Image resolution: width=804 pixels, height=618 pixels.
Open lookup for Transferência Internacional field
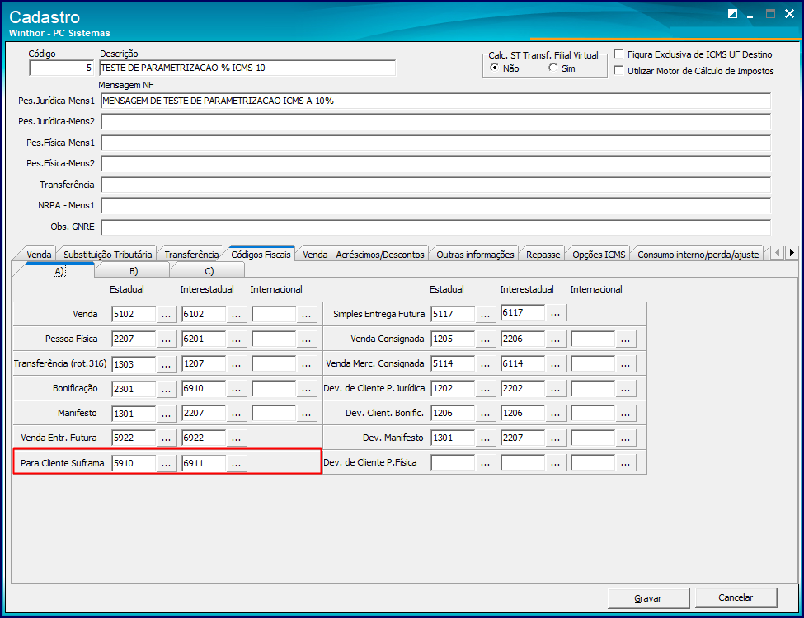click(x=307, y=363)
